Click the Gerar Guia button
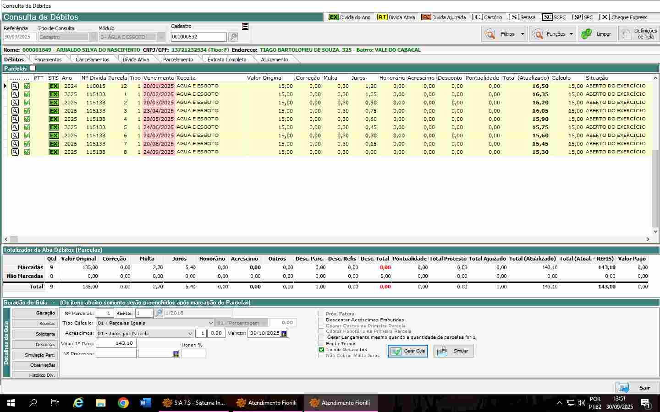The width and height of the screenshot is (660, 412). point(408,351)
